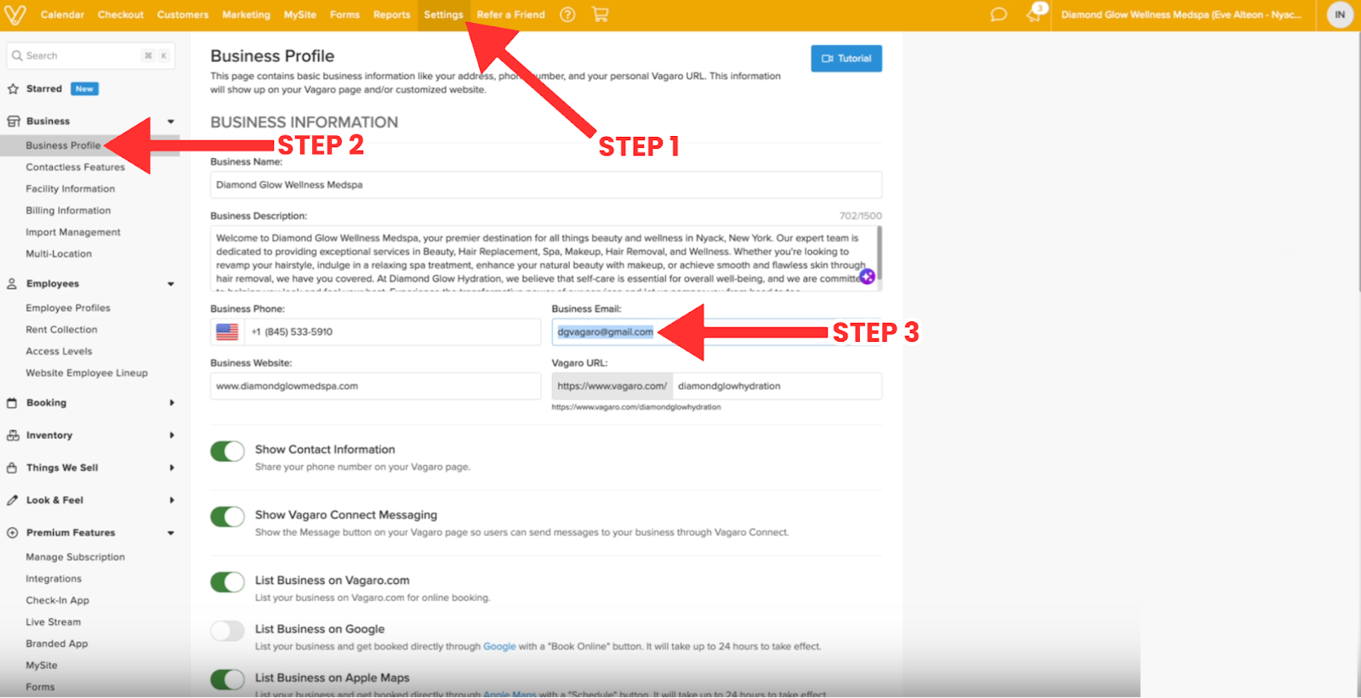Image resolution: width=1361 pixels, height=698 pixels.
Task: Open Check-In App
Action: pos(57,600)
